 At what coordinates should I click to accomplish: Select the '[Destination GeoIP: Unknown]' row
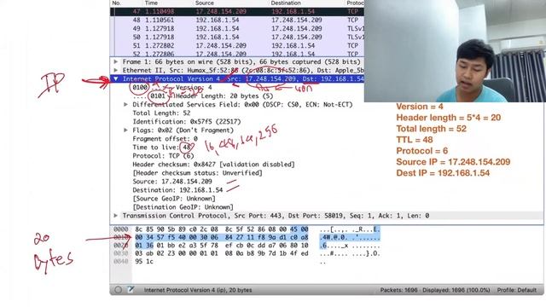(183, 206)
